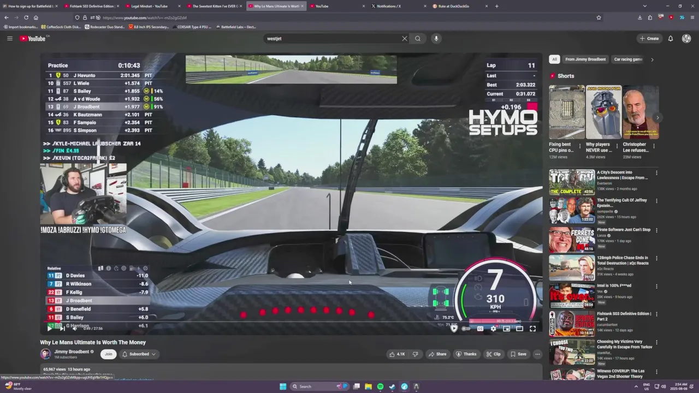Like the video with 4.1K likes
Viewport: 699px width, 393px height.
click(x=397, y=354)
